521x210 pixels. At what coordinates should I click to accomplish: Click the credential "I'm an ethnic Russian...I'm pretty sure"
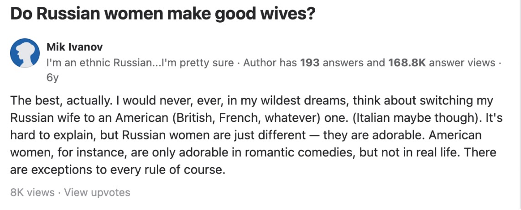click(x=140, y=62)
